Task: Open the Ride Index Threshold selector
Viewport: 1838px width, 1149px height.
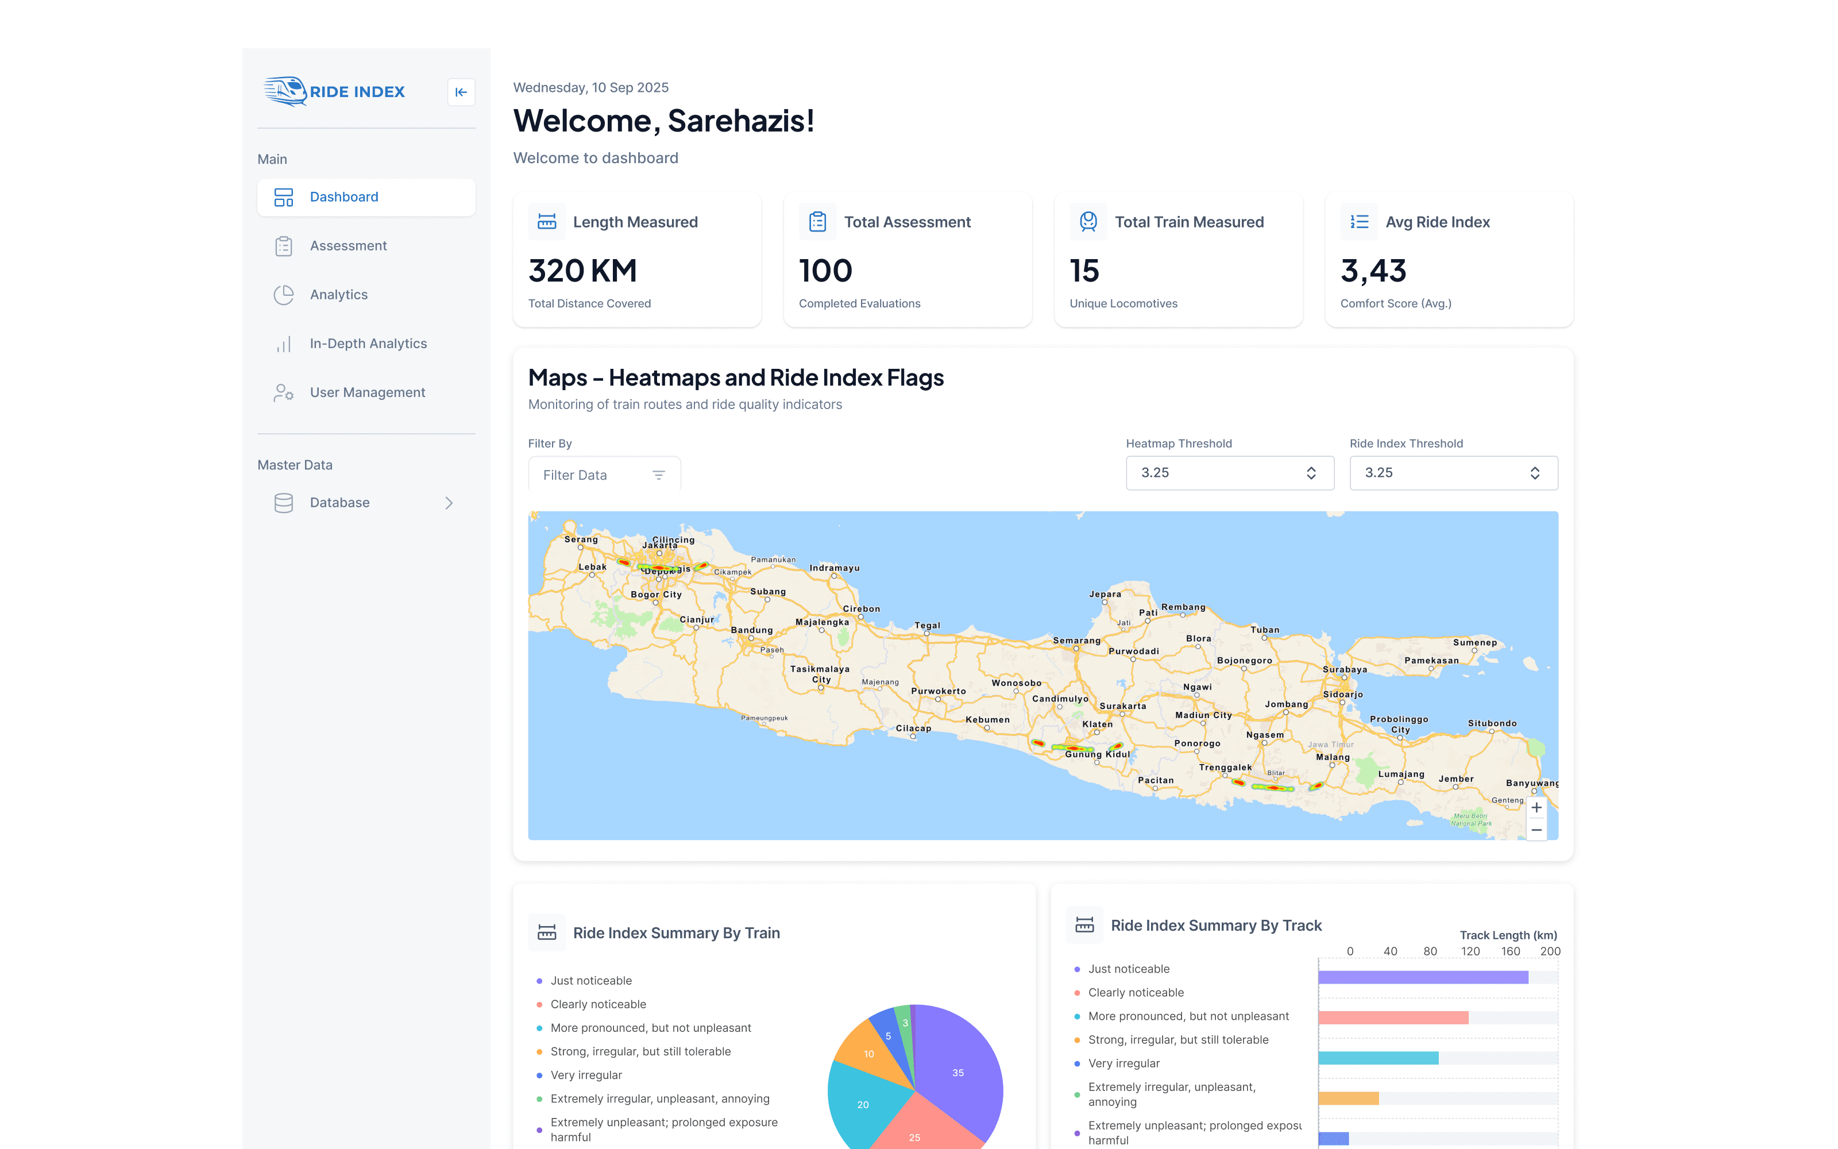Action: 1454,473
